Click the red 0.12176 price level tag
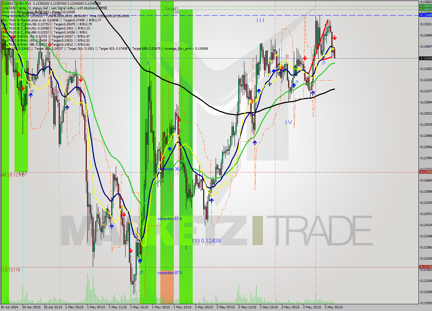Image resolution: width=432 pixels, height=311 pixels. pos(425,267)
